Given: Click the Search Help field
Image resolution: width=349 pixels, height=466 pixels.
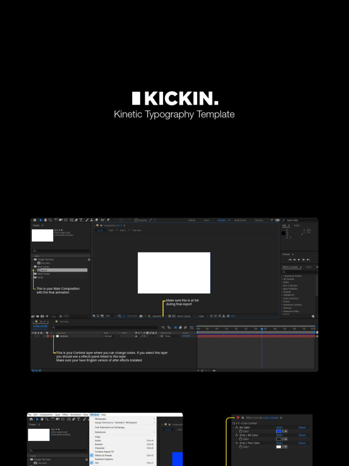Looking at the screenshot, I should coord(299,220).
